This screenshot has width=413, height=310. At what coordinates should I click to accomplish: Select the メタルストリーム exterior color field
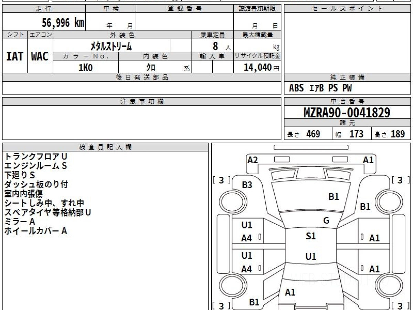[111, 46]
